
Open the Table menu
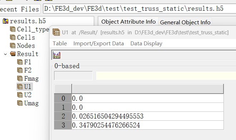(60, 44)
